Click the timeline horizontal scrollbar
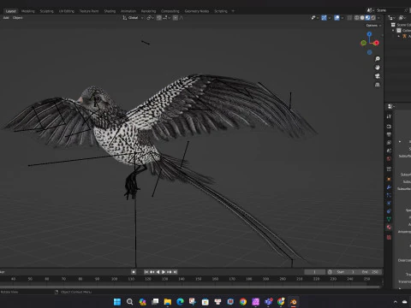 190,287
